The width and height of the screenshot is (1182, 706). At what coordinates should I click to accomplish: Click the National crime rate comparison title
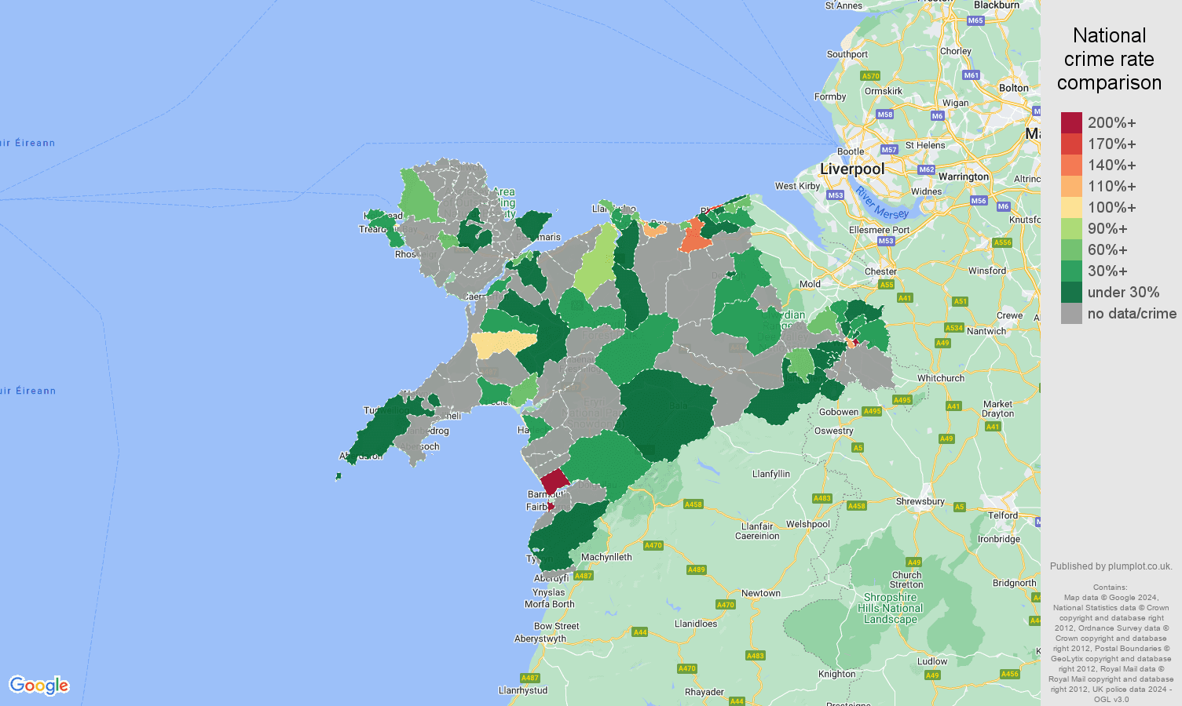click(1109, 59)
